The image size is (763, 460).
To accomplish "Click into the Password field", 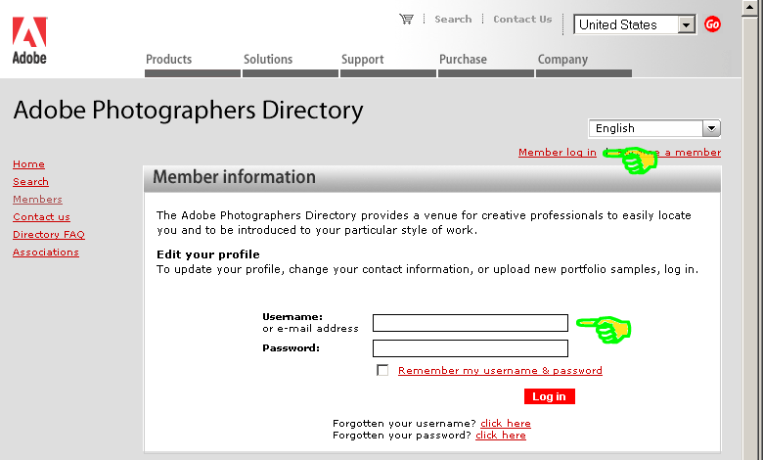I will coord(470,348).
